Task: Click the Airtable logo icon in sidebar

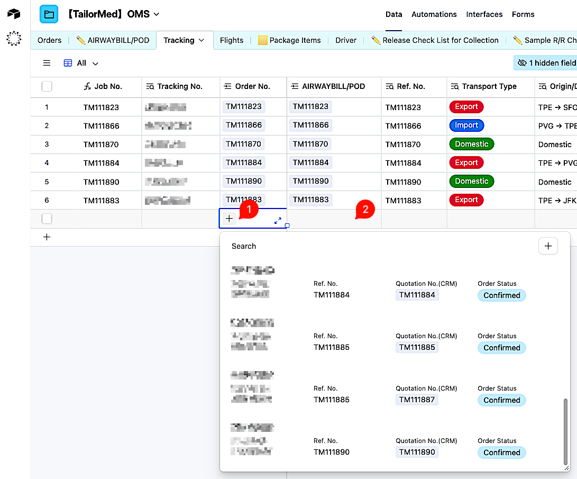Action: tap(14, 14)
